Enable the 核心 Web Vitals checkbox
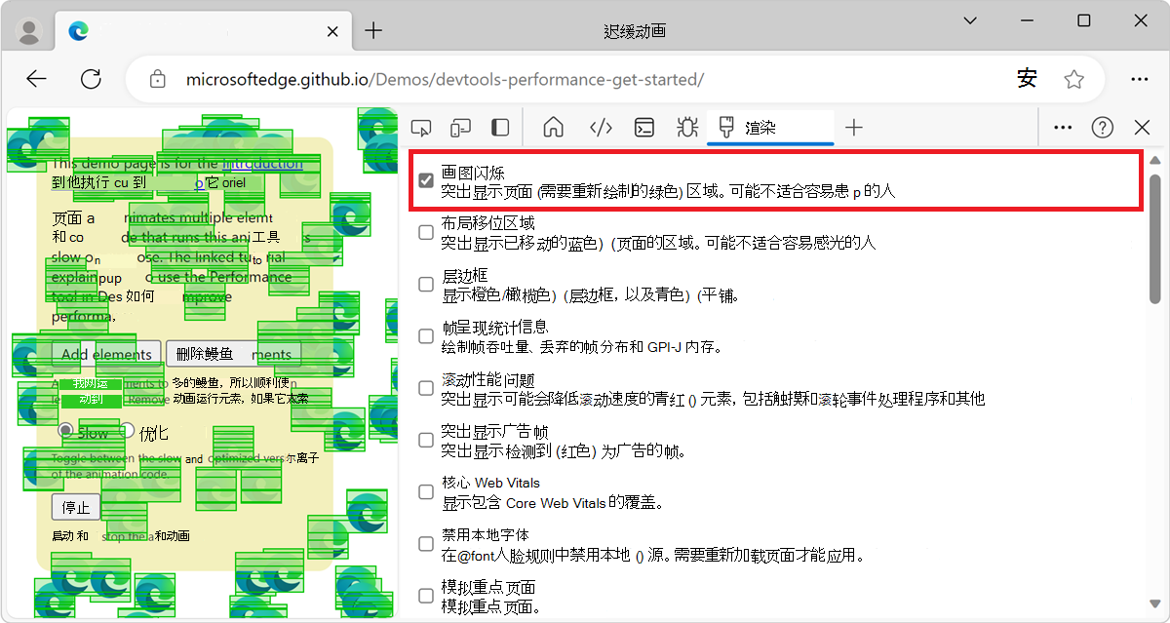This screenshot has width=1170, height=623. pyautogui.click(x=425, y=491)
